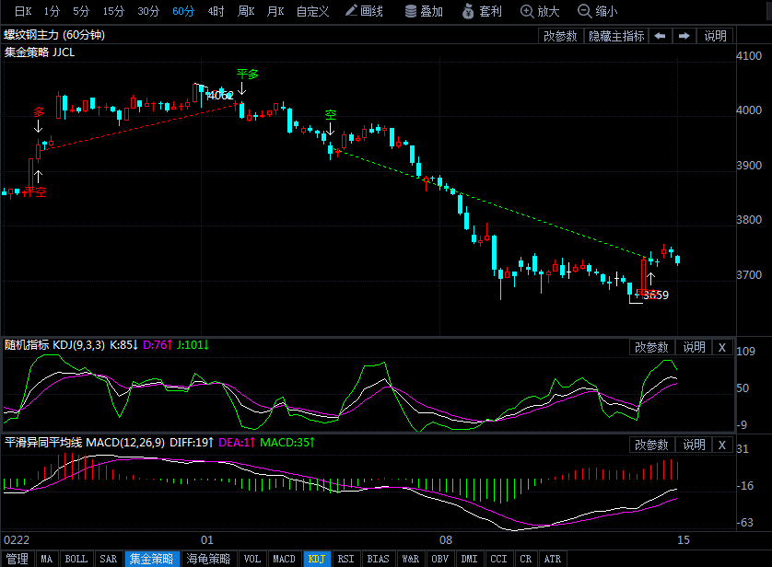Image resolution: width=772 pixels, height=567 pixels.
Task: Select the highlighted 60分 period
Action: tap(183, 11)
